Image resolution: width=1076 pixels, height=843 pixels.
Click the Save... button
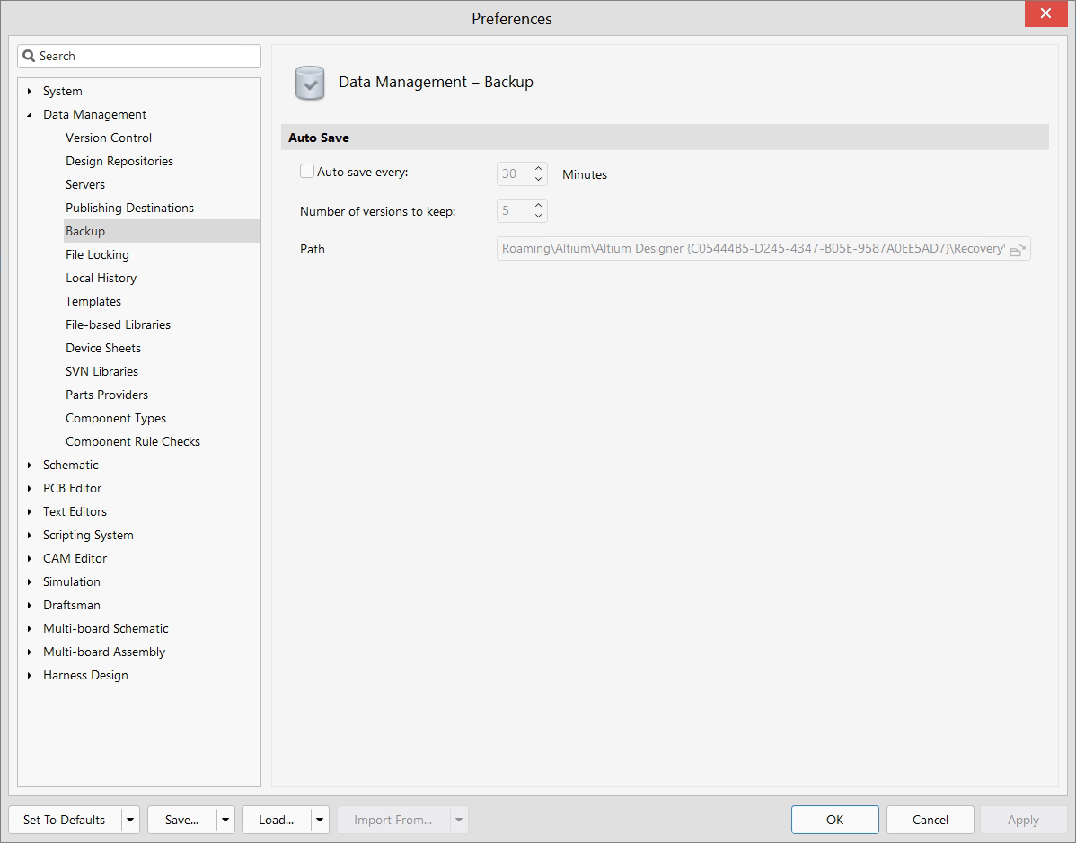181,820
